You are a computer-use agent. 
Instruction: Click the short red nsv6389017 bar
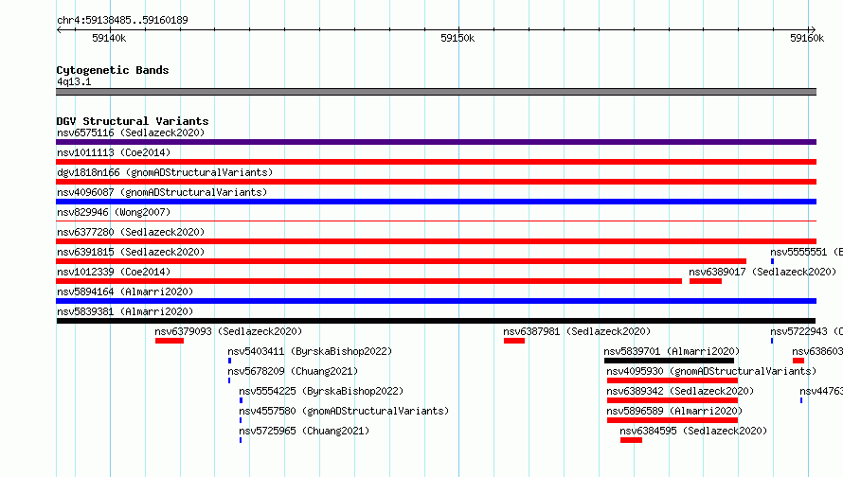click(x=706, y=281)
